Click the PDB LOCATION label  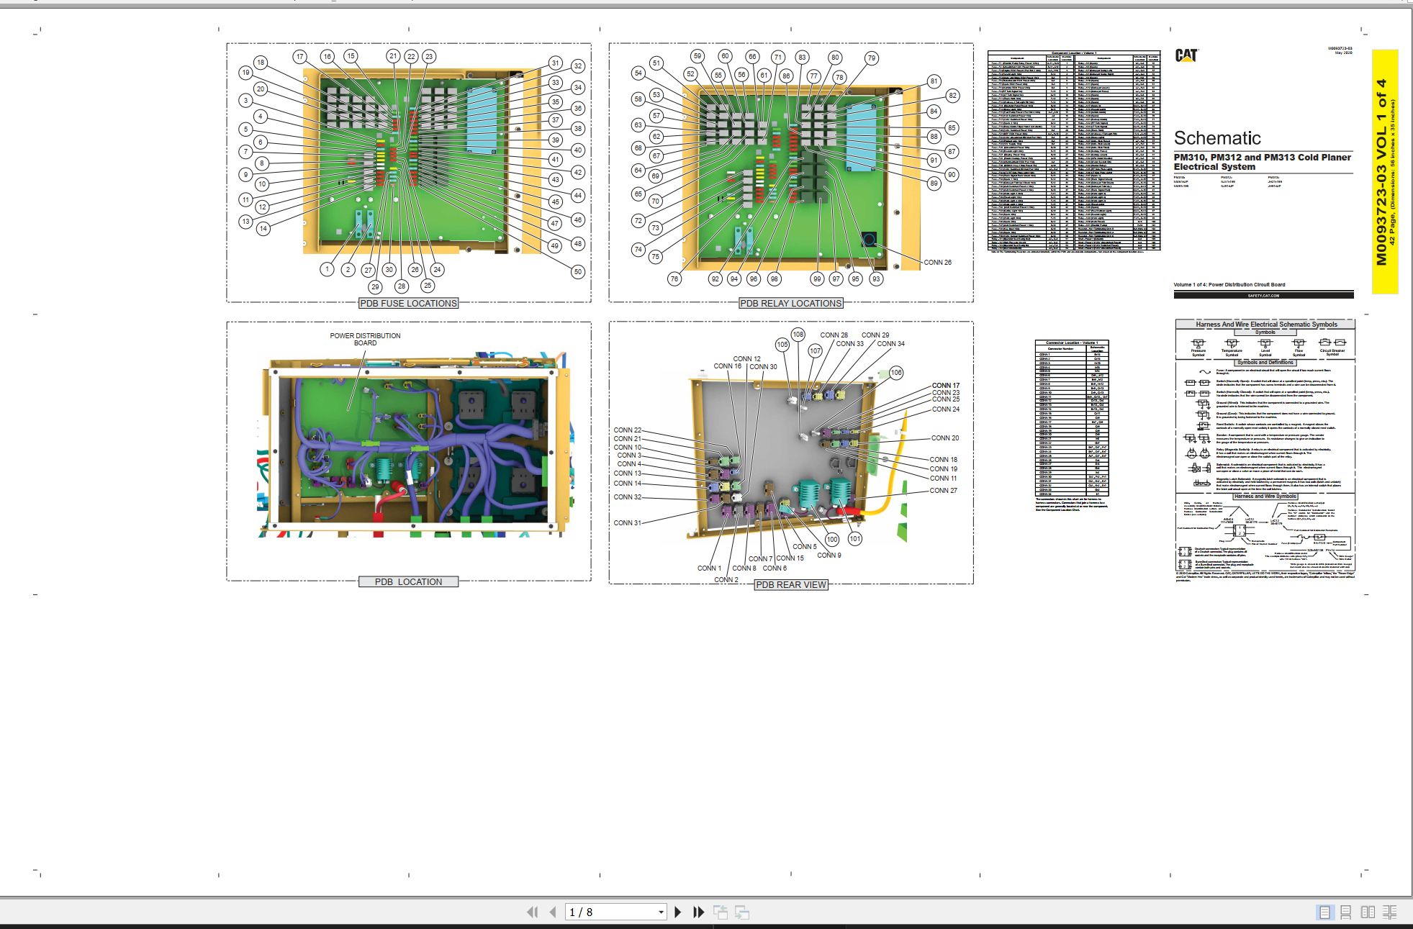tap(409, 581)
